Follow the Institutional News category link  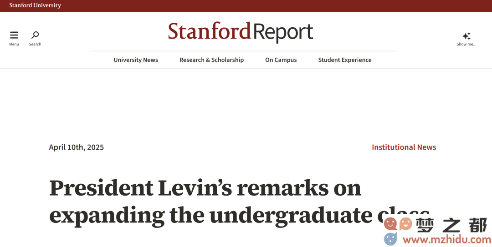[404, 147]
